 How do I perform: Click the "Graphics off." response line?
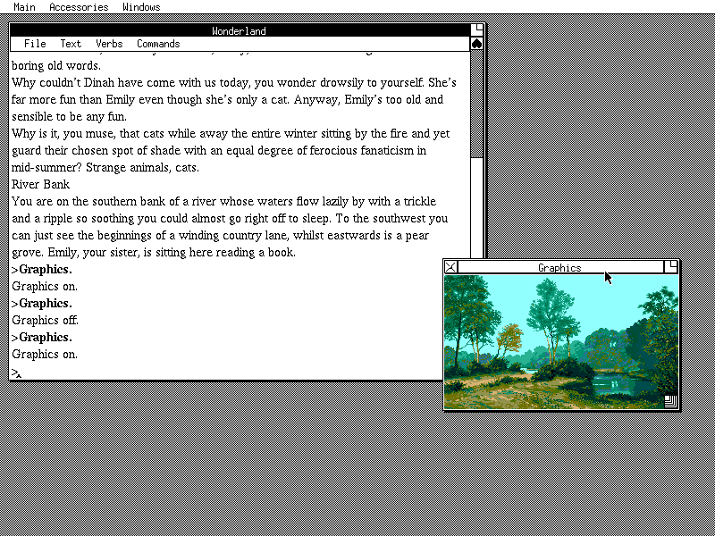(46, 321)
